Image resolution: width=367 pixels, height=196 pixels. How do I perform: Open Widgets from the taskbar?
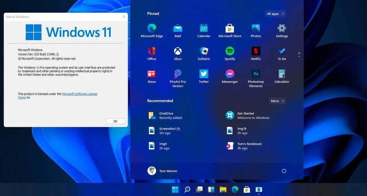point(211,190)
